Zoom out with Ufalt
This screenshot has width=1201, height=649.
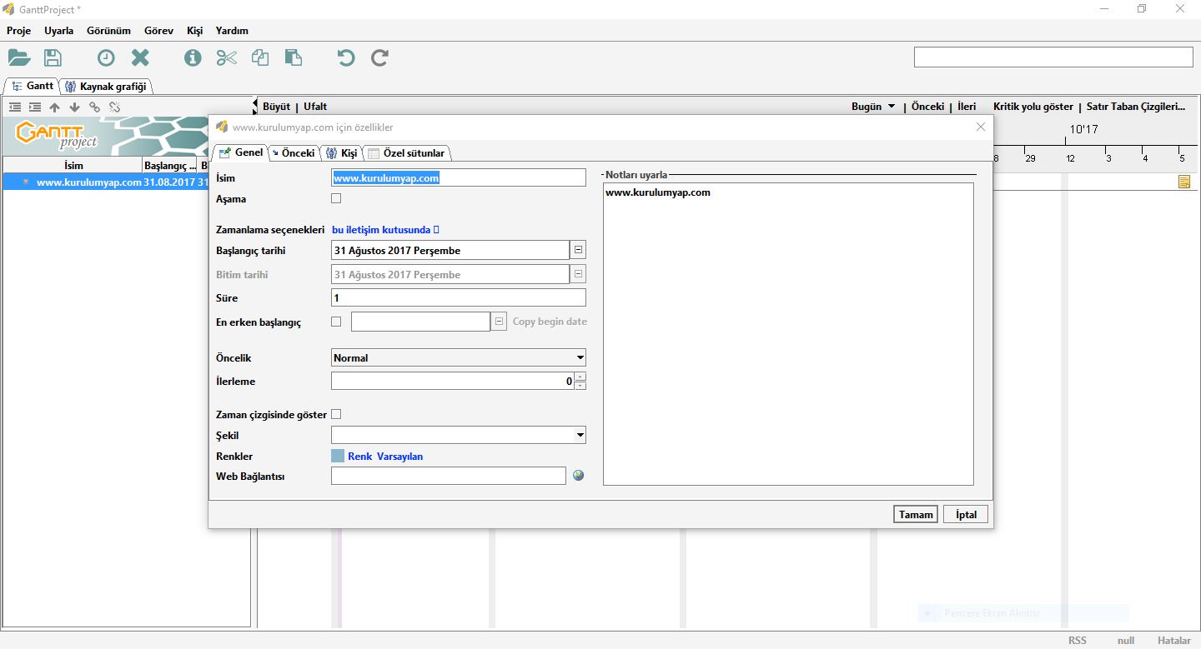[x=315, y=107]
